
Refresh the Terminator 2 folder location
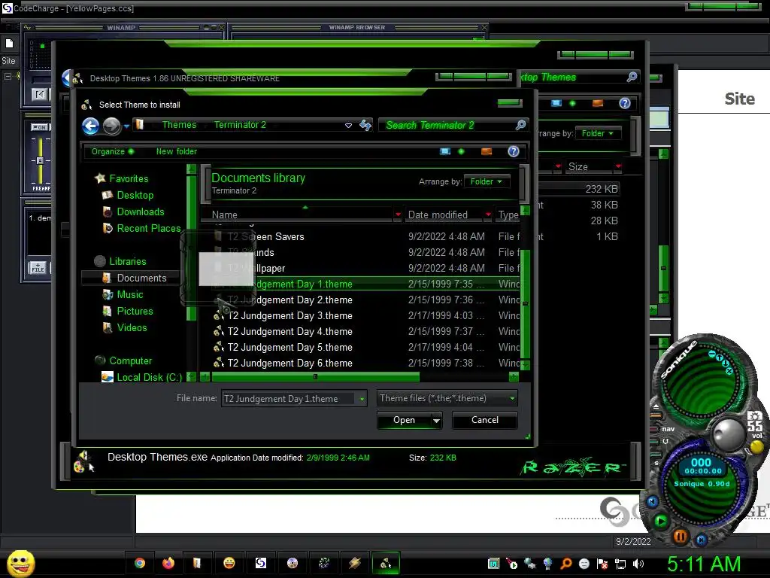pyautogui.click(x=365, y=126)
